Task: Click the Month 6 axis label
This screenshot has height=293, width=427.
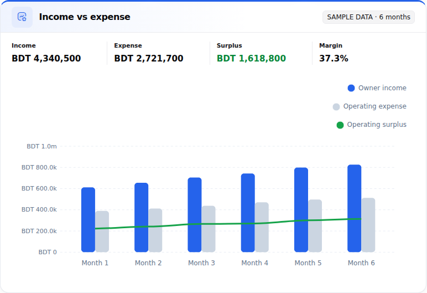Action: [x=361, y=263]
